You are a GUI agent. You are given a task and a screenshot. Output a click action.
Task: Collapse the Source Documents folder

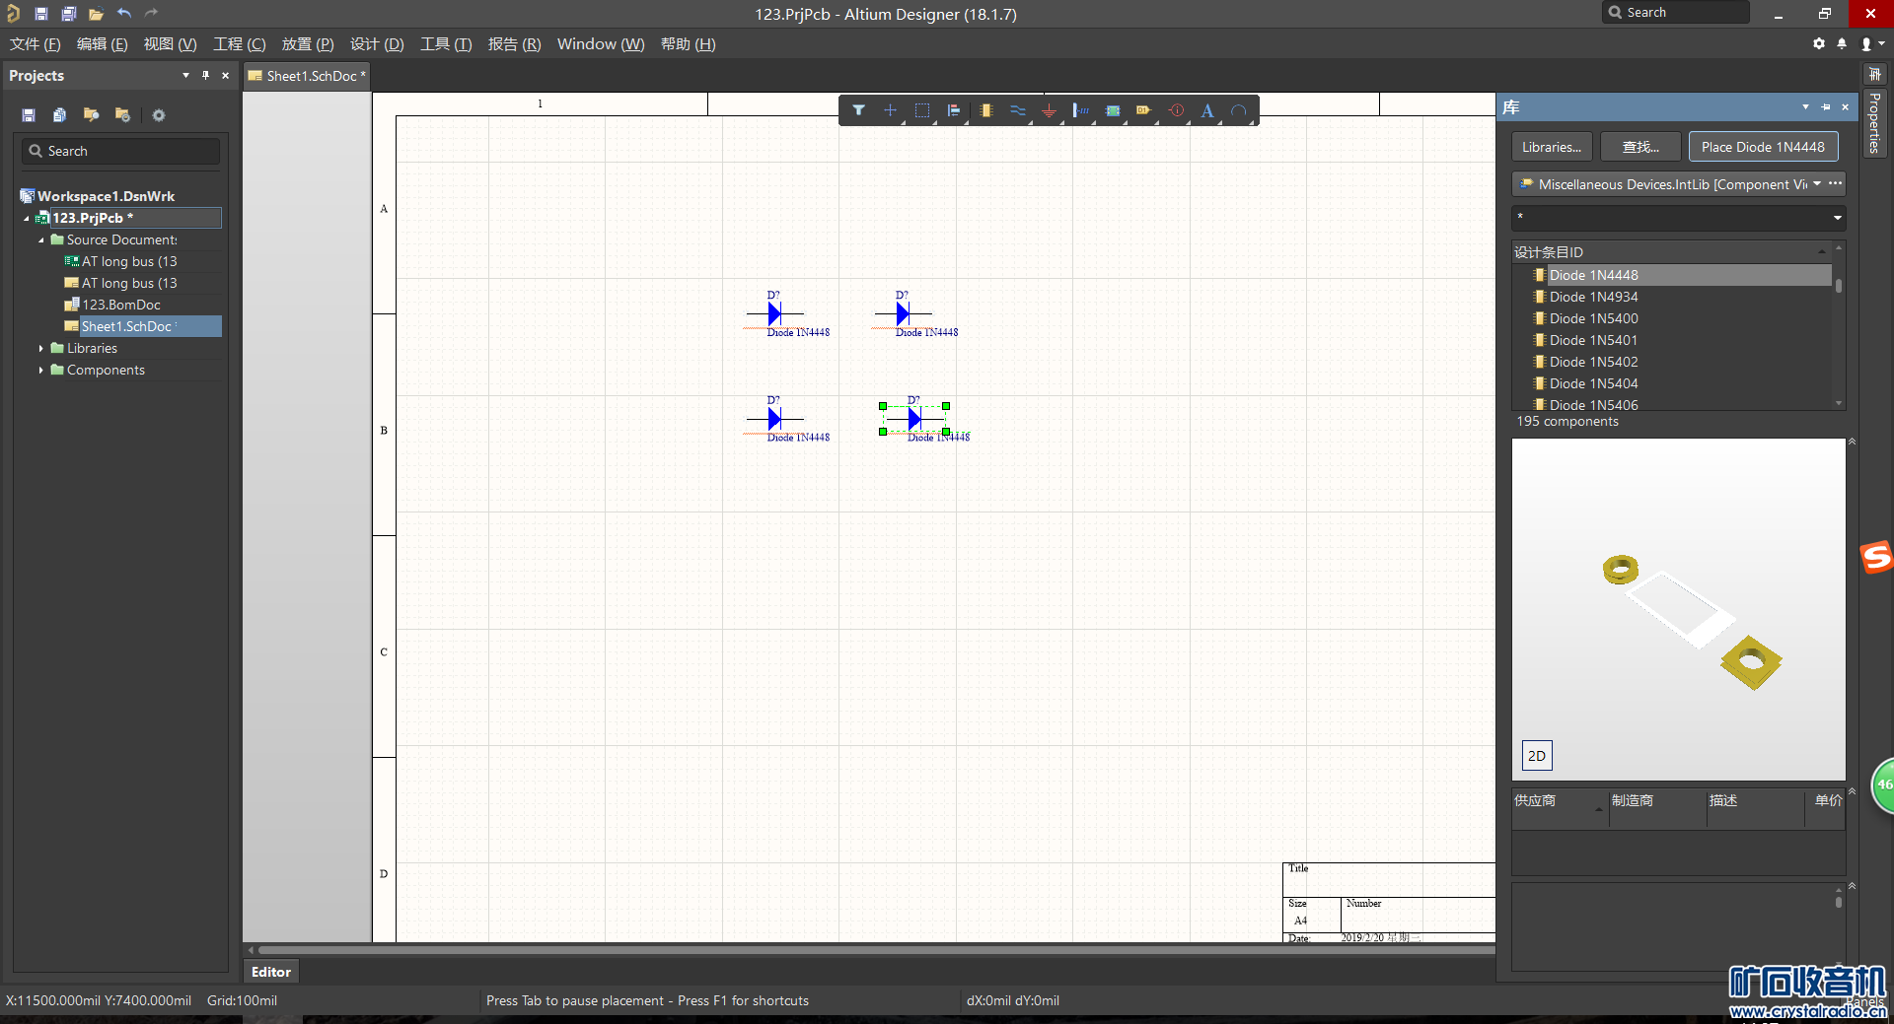[41, 239]
